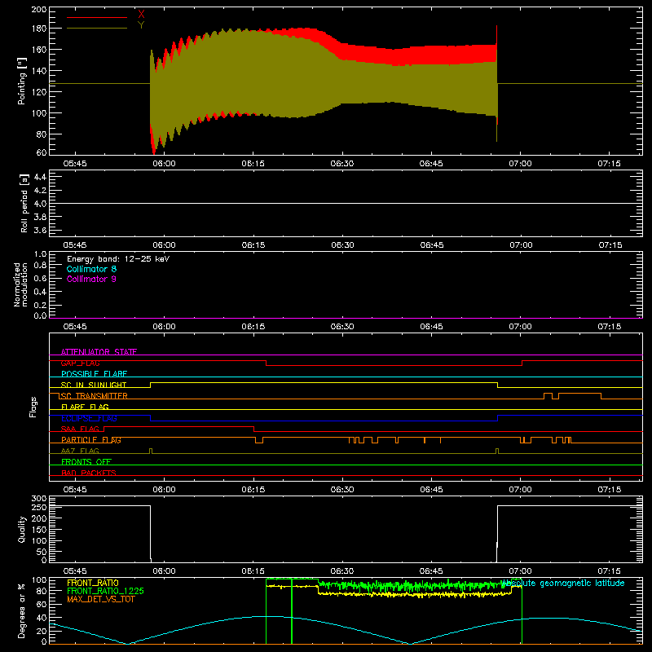This screenshot has height=652, width=652.
Task: Click the Normalized modulation axis title
Action: [20, 284]
